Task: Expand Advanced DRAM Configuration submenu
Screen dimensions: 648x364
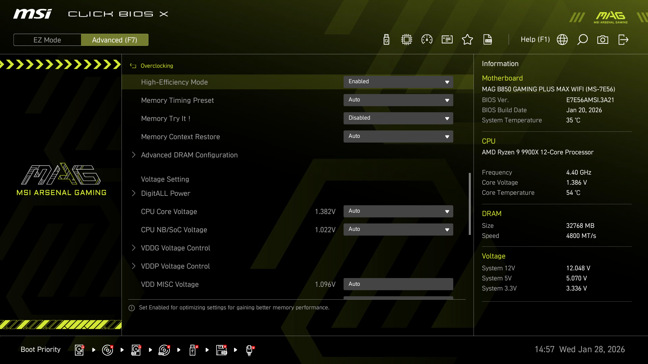Action: click(189, 155)
